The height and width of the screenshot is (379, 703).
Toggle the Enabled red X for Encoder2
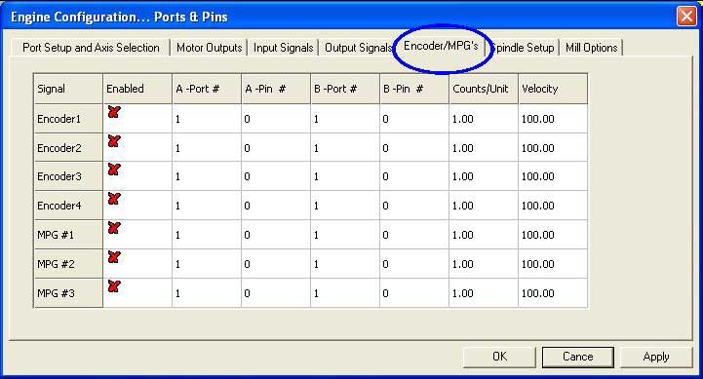tap(114, 141)
